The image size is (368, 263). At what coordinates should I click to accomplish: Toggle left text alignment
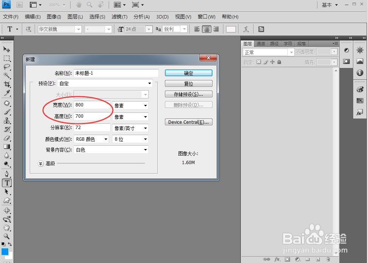click(197, 29)
